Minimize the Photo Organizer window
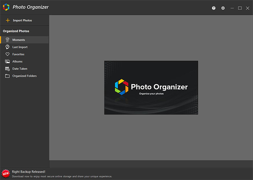This screenshot has height=180, width=253. click(232, 8)
